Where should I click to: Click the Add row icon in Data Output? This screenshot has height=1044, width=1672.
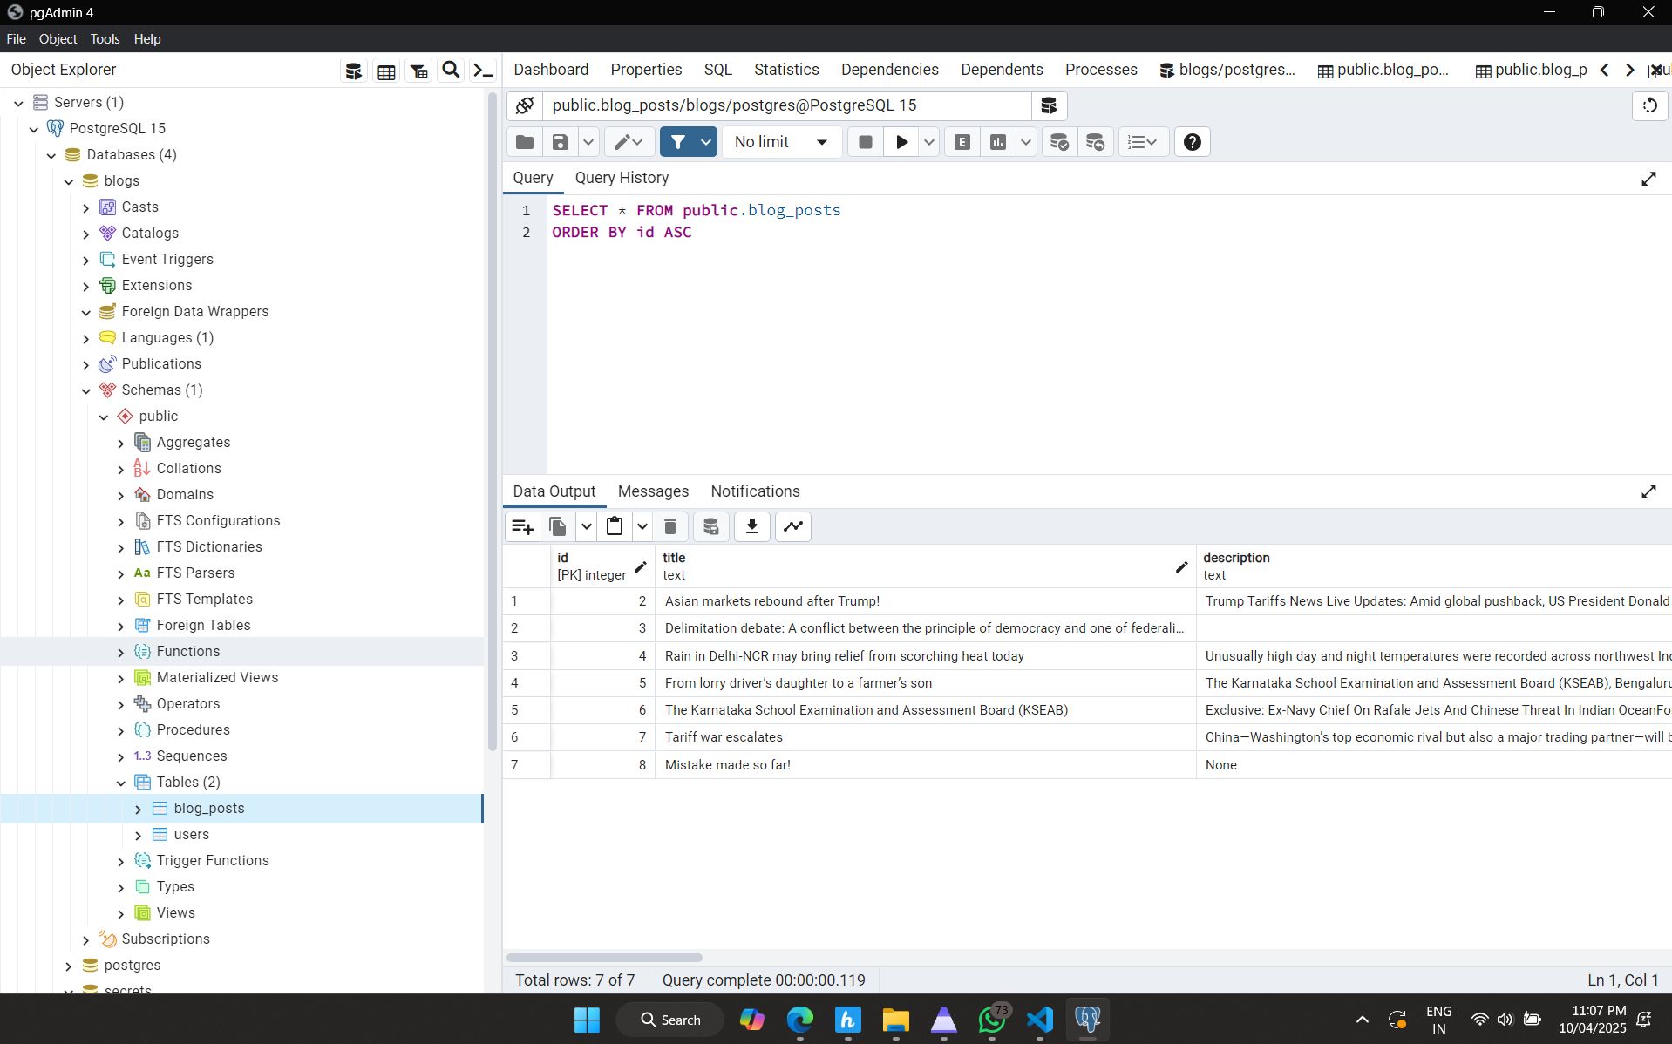523,526
